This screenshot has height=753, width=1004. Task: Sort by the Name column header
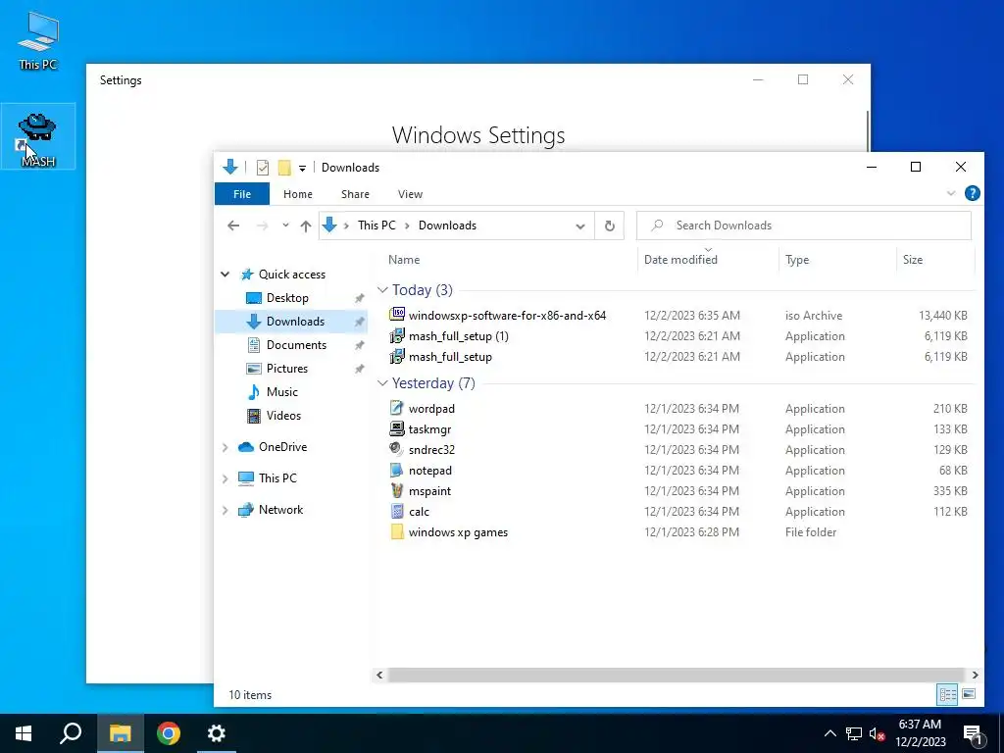click(404, 259)
